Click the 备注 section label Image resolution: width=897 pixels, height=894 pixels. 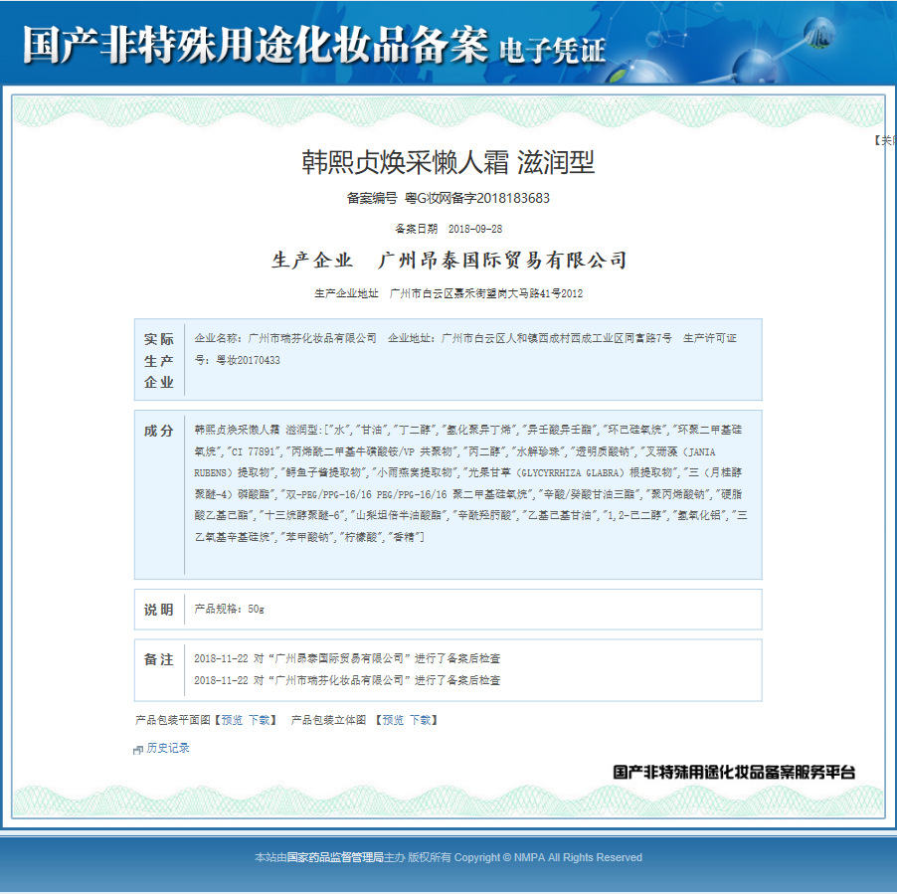[x=158, y=659]
